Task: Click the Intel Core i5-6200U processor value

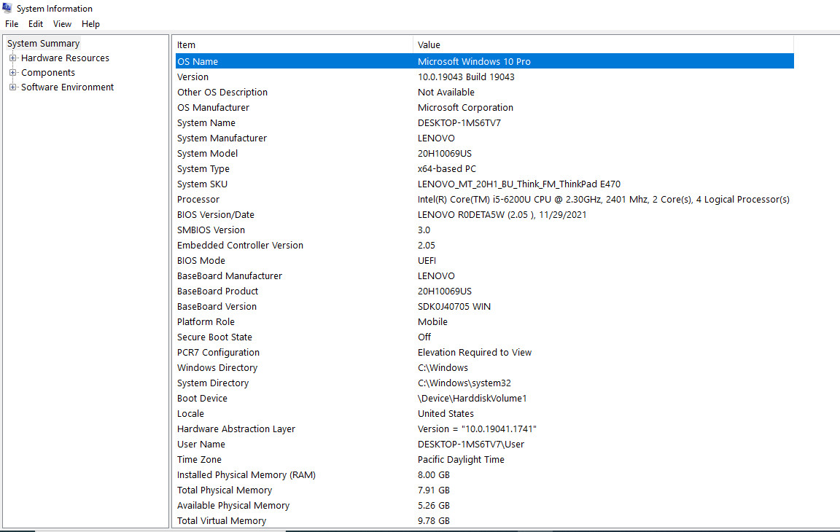Action: click(x=603, y=200)
